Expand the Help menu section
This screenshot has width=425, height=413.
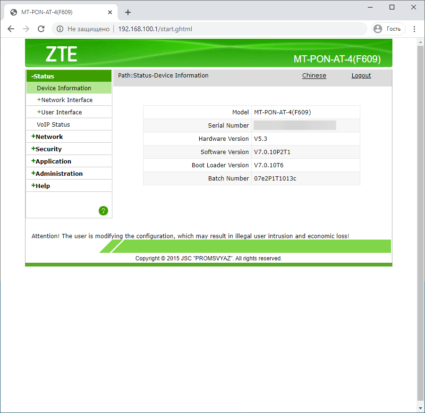(42, 185)
